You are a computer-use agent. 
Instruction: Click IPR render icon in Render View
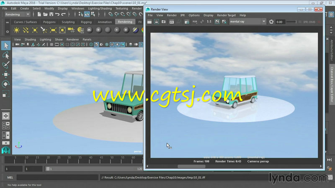pos(172,22)
